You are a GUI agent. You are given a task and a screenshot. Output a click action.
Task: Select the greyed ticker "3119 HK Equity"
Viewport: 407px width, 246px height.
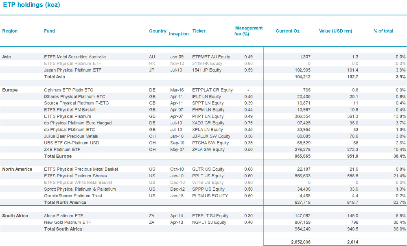[x=207, y=63]
